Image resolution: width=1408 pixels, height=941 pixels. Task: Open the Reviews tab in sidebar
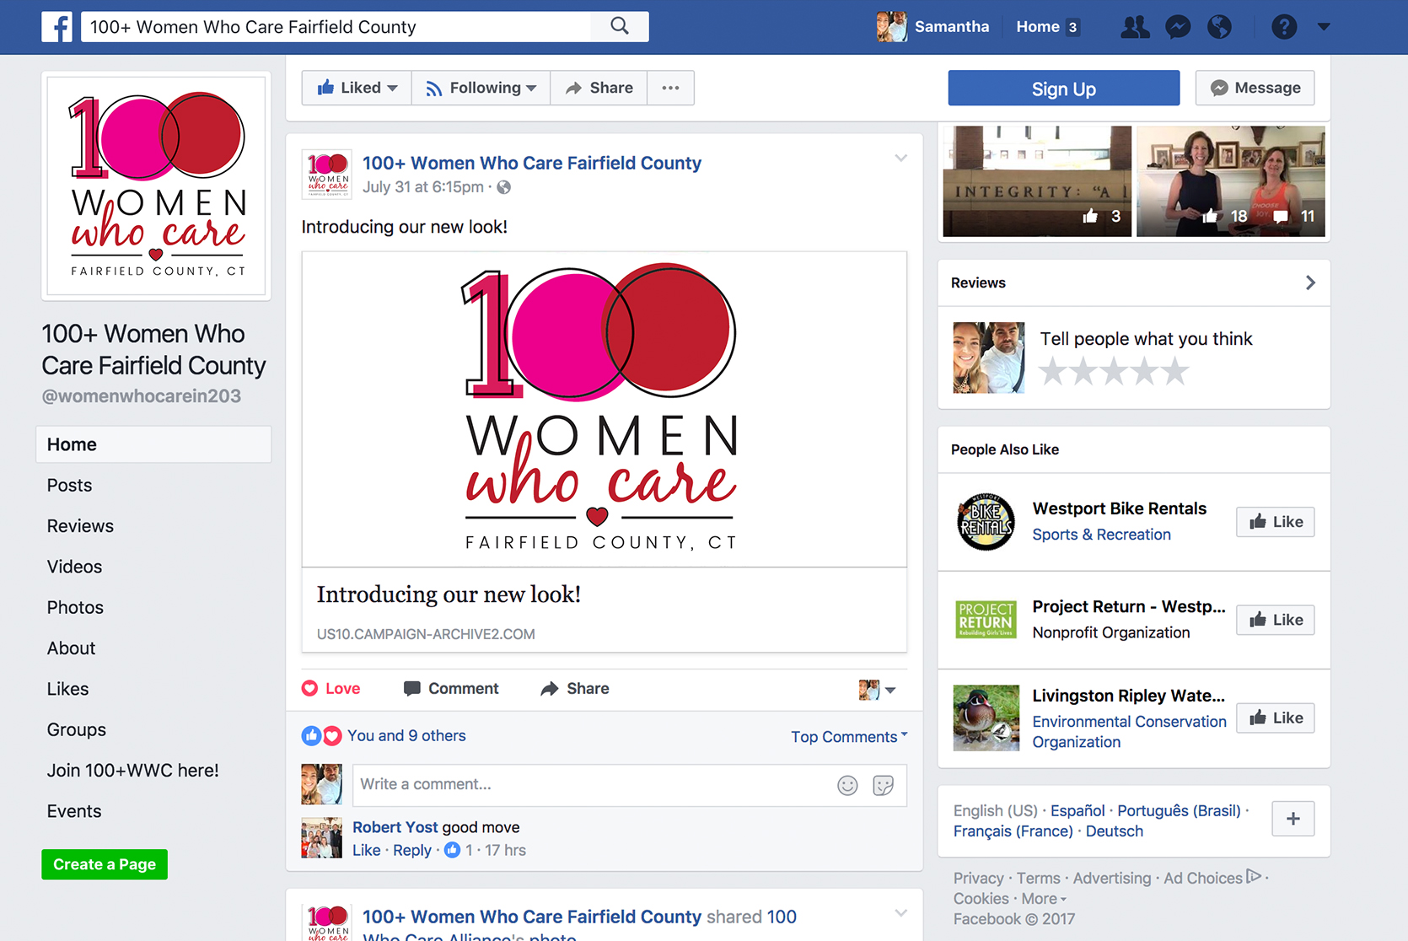point(80,526)
